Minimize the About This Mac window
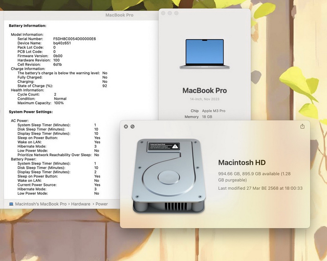327x261 pixels. [170, 13]
